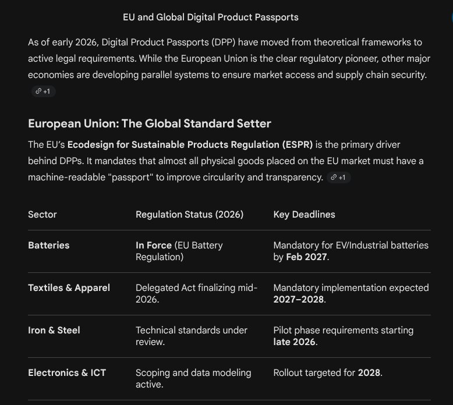The height and width of the screenshot is (405, 453).
Task: Select the 'Mandatory implementation expected 2027–2028' cell
Action: click(351, 293)
